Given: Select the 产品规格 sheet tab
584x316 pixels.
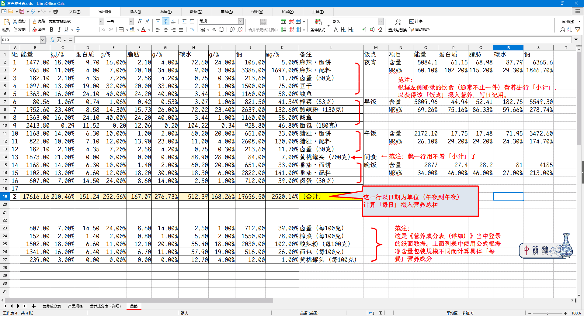Looking at the screenshot, I should point(75,306).
